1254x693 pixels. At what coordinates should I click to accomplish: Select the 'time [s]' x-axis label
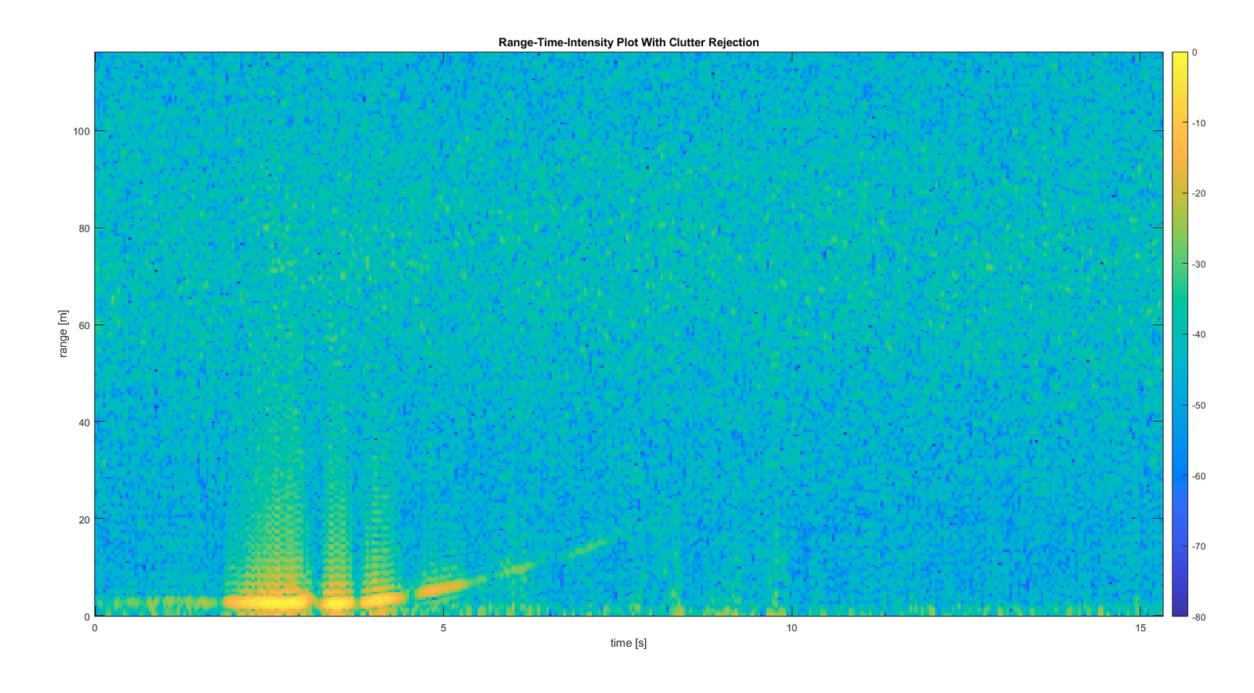628,643
